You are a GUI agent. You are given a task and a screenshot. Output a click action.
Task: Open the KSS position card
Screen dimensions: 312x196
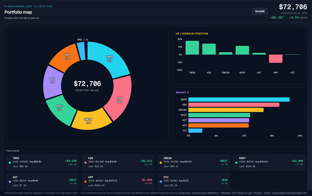click(x=118, y=163)
